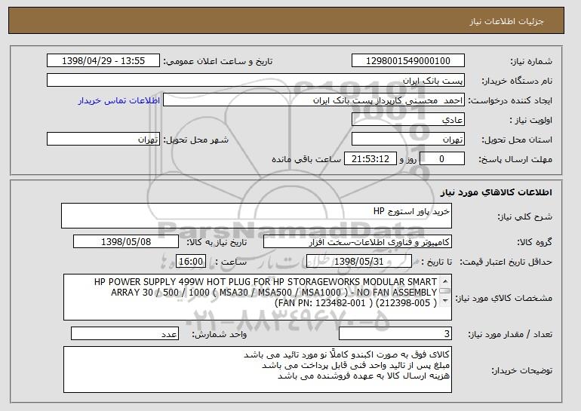Click the label اولویت نیاز
581x411 pixels.
(x=531, y=121)
